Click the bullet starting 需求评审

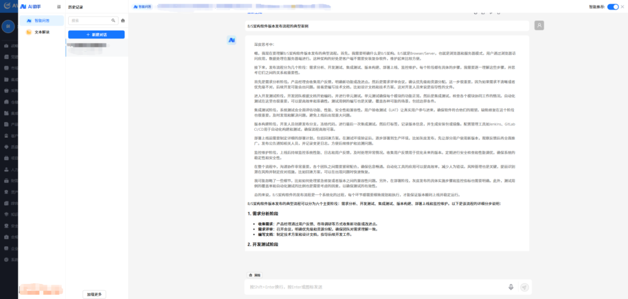click(317, 229)
